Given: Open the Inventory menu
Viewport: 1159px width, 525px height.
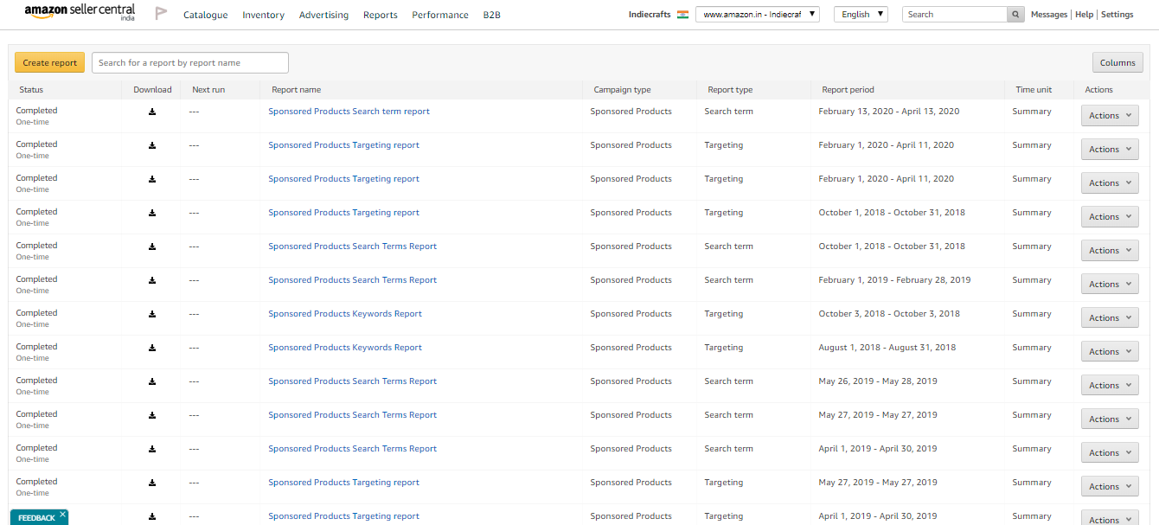Looking at the screenshot, I should pos(264,15).
